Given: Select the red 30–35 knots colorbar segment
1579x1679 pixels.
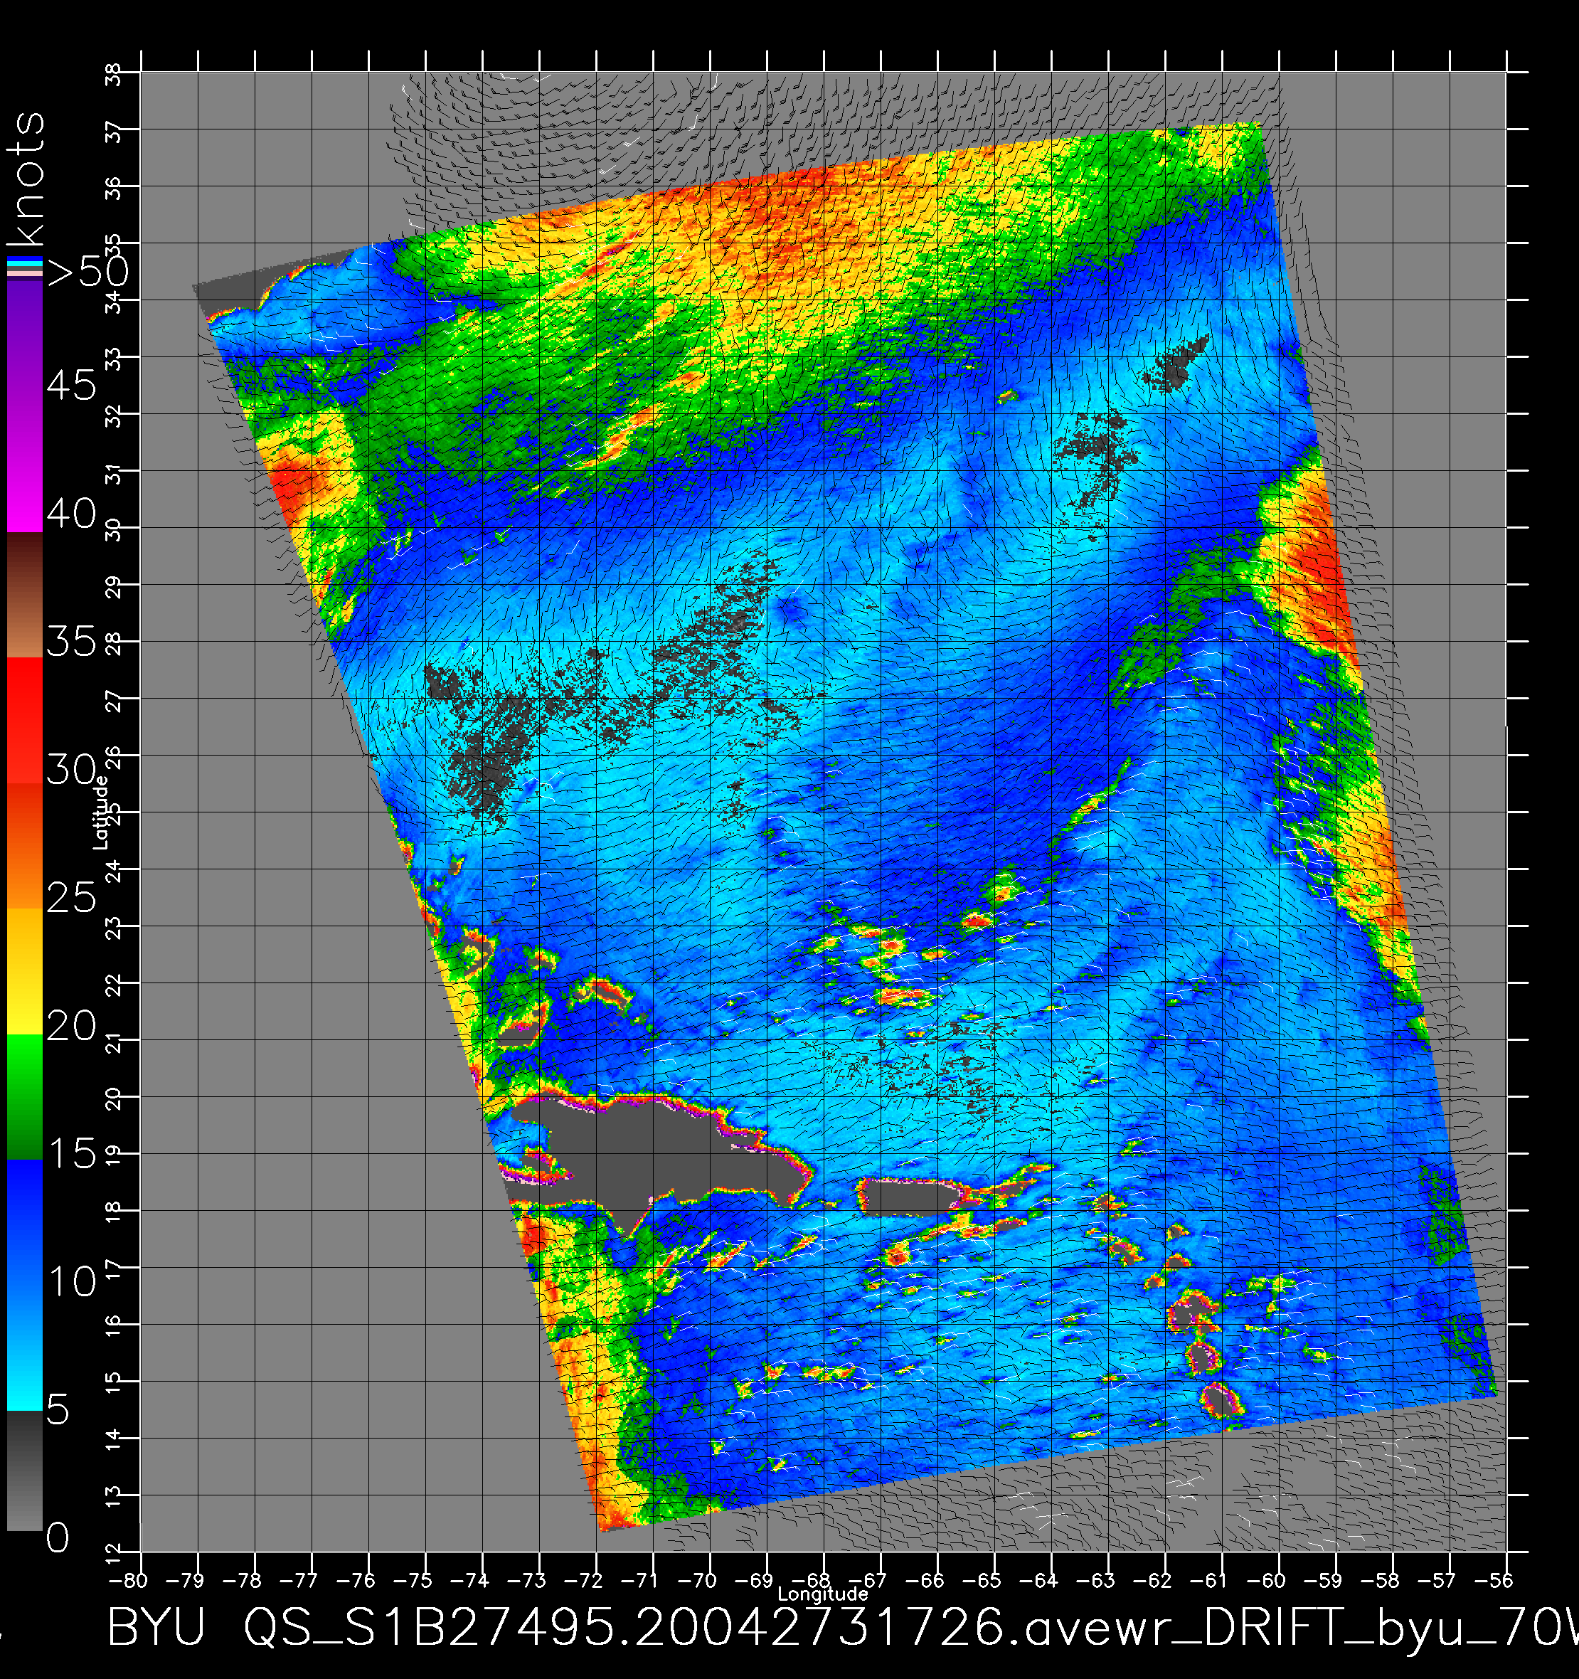Looking at the screenshot, I should tap(24, 721).
